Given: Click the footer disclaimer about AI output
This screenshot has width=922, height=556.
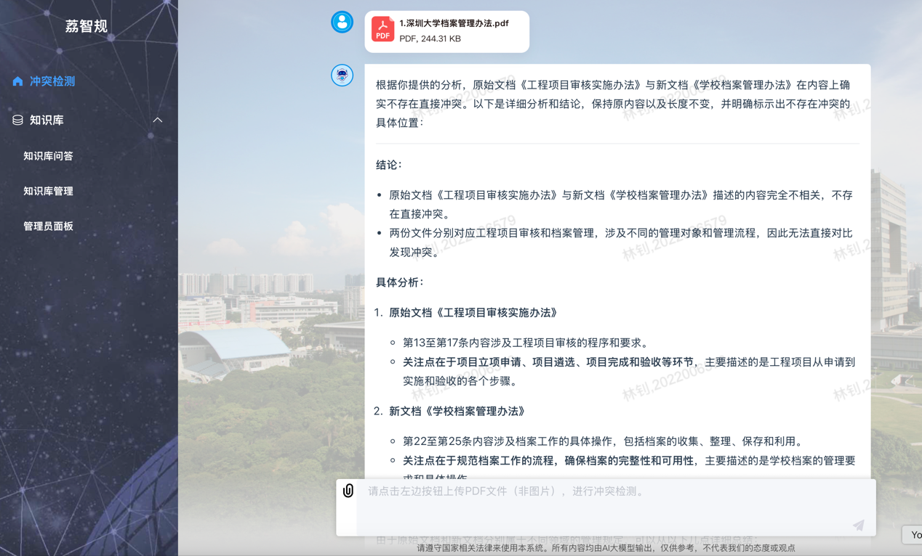Looking at the screenshot, I should point(606,548).
